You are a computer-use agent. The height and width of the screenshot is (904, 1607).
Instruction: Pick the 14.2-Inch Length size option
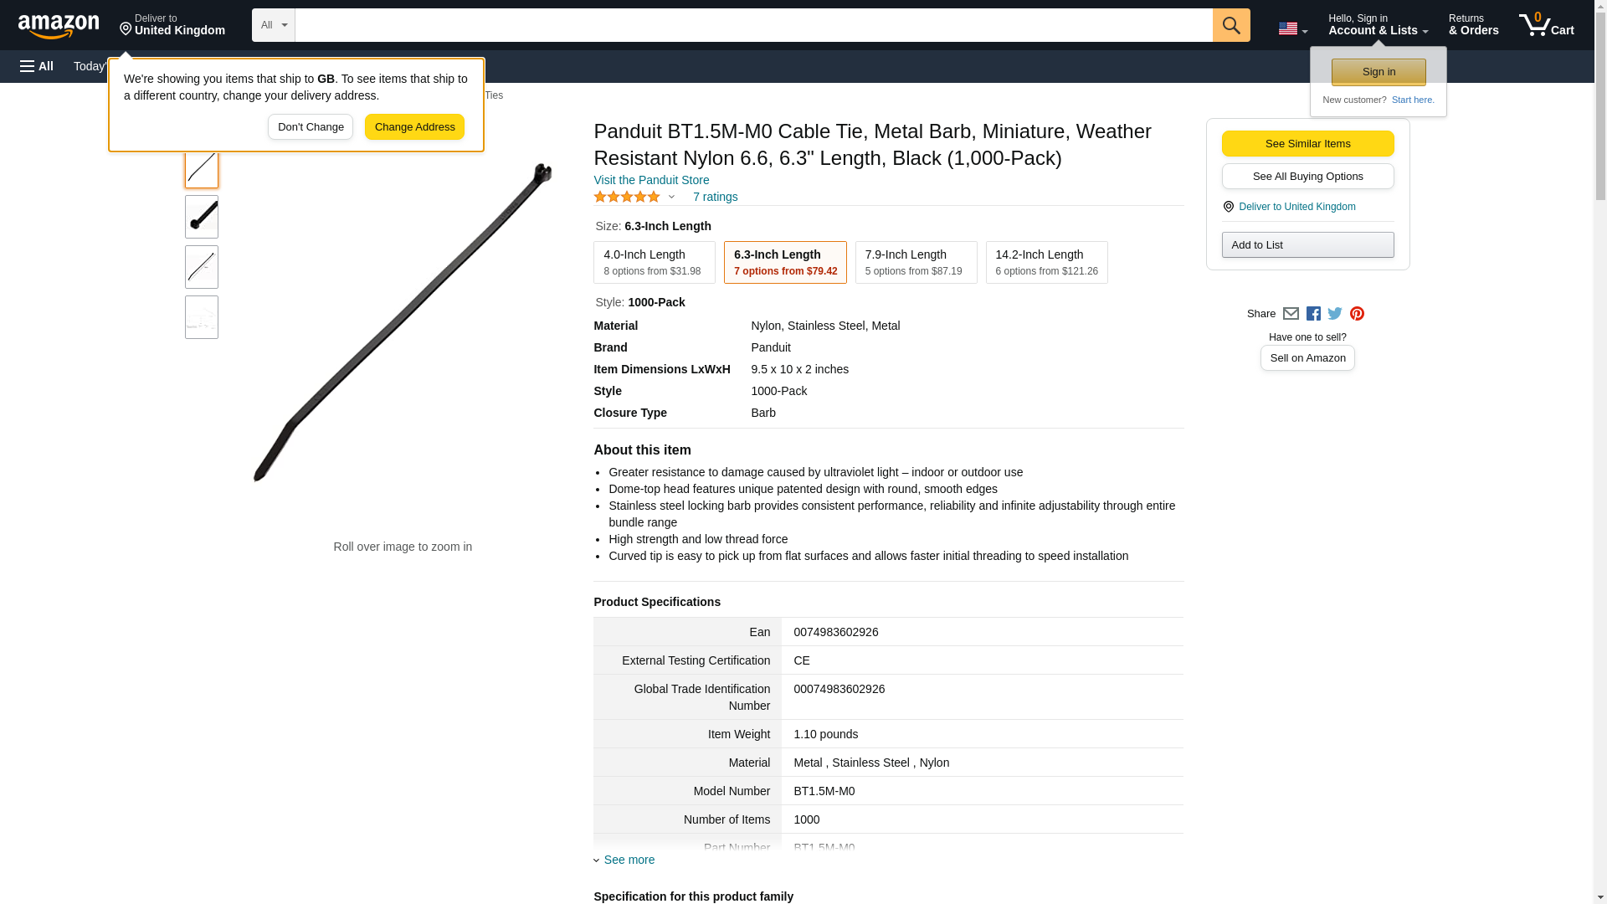pos(1046,263)
